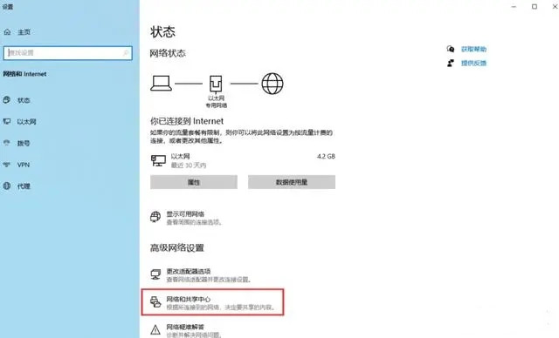Click the 更改适配器选项 monitor icon

point(155,274)
